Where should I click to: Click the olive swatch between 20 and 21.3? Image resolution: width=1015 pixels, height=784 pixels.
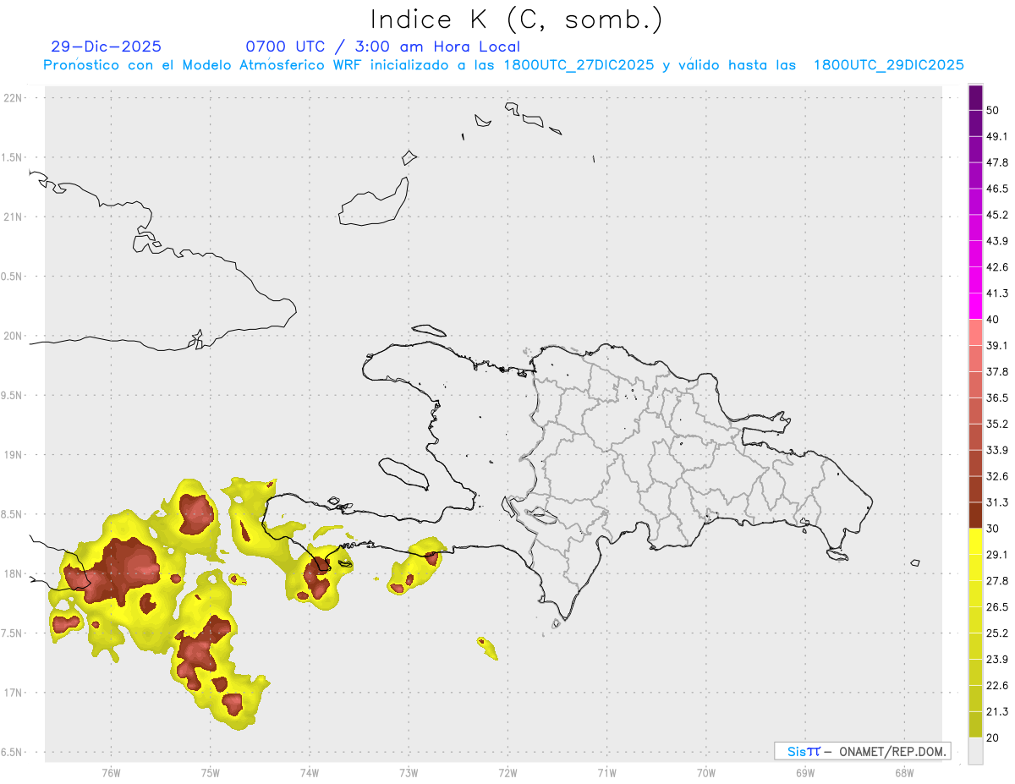975,726
